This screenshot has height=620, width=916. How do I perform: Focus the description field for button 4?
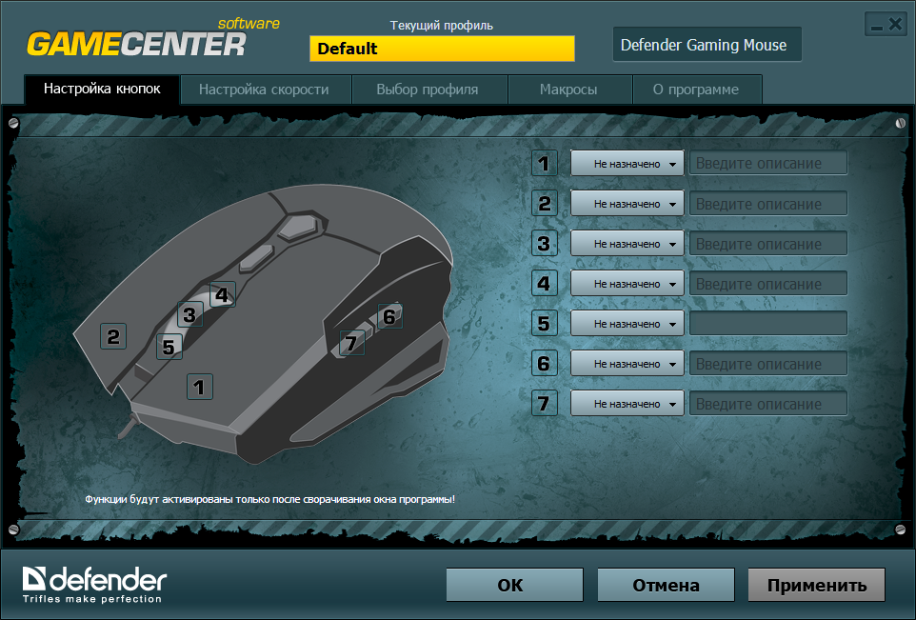(x=768, y=284)
